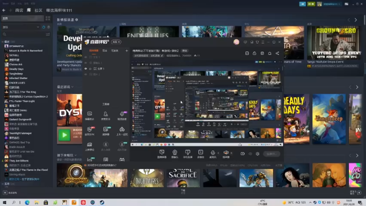Open the Steam downloads area at the bottom center

(x=183, y=192)
